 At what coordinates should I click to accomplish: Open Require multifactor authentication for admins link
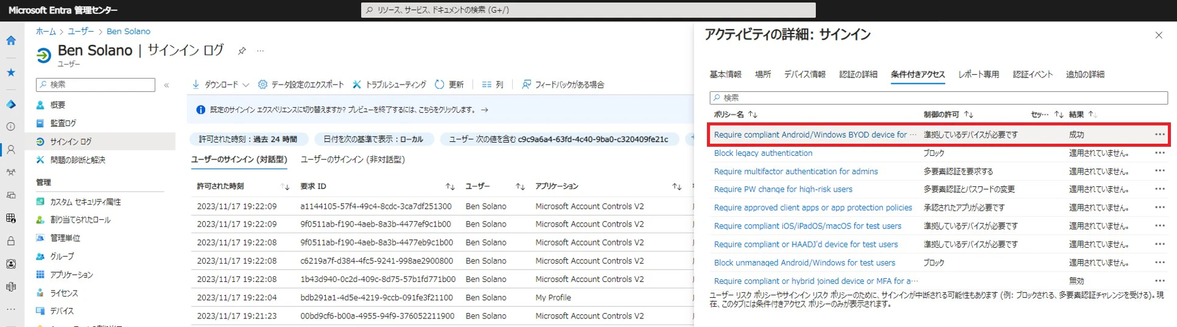click(796, 171)
